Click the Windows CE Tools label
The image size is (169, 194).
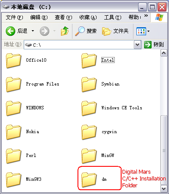(122, 108)
